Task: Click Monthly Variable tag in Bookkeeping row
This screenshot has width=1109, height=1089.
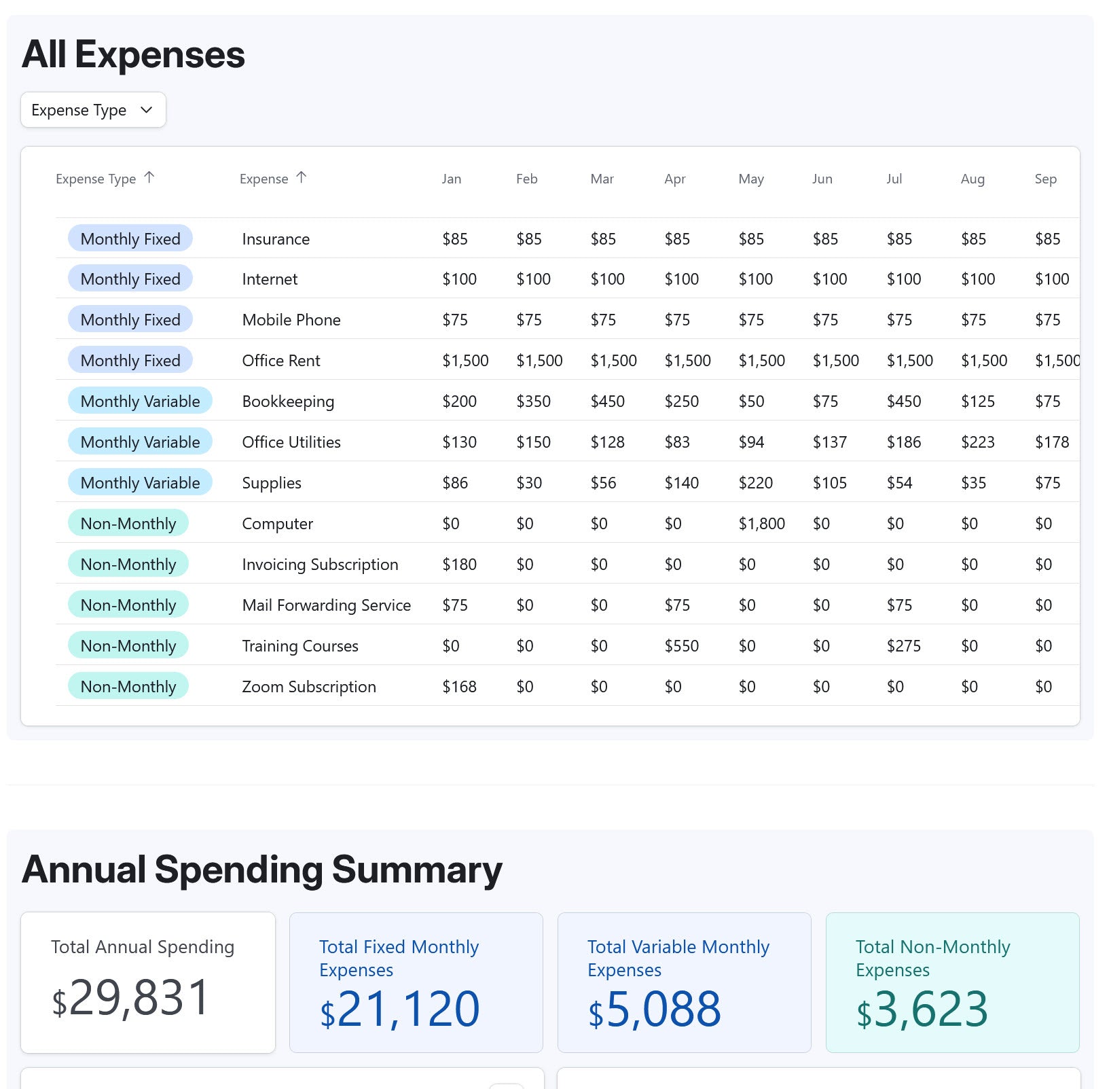Action: click(x=140, y=401)
